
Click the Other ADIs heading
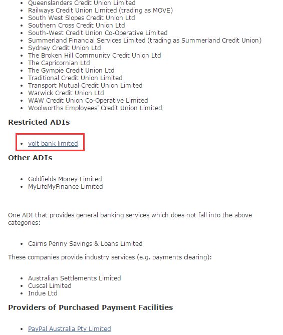point(30,158)
